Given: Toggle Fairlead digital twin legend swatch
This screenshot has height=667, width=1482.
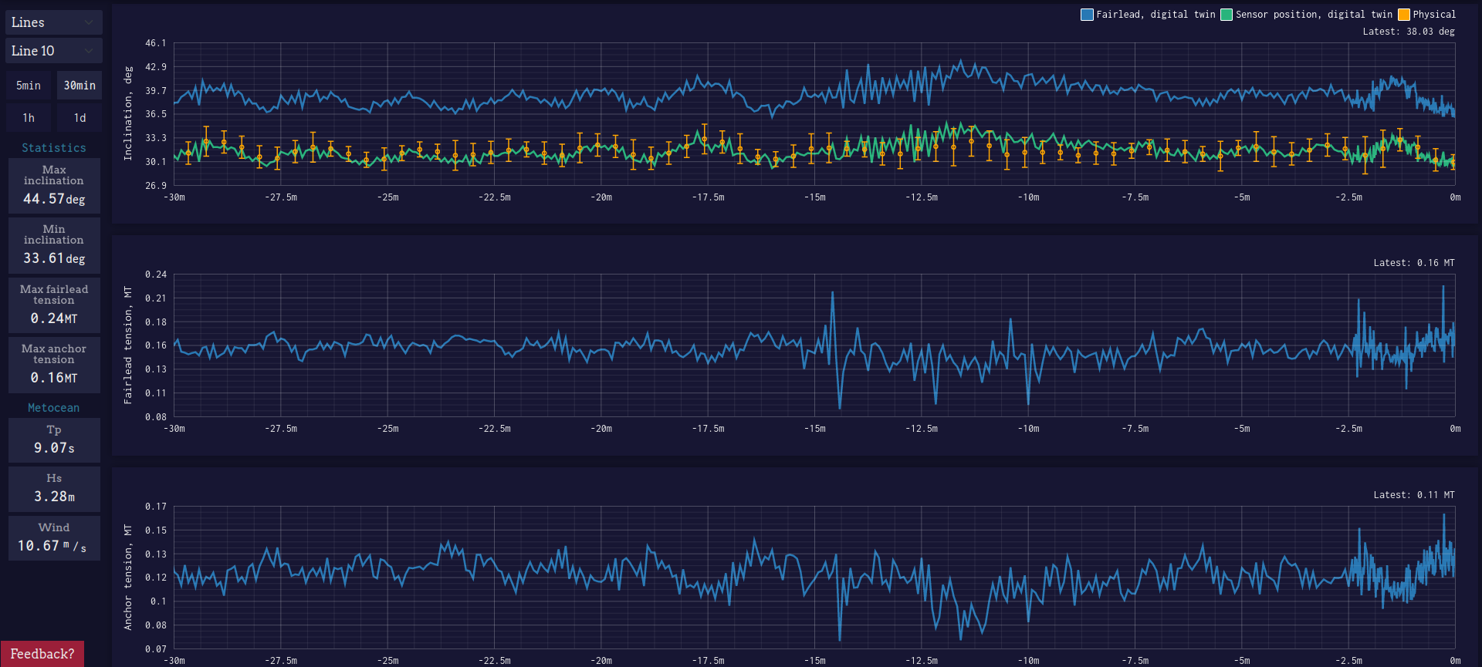Looking at the screenshot, I should (x=1087, y=15).
